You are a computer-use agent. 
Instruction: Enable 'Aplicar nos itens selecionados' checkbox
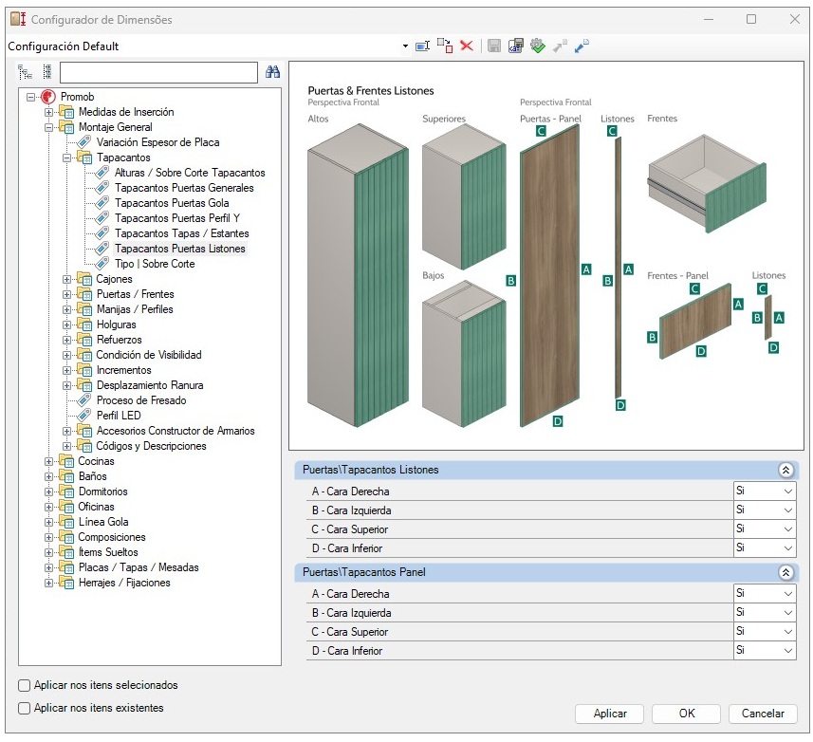pos(25,685)
